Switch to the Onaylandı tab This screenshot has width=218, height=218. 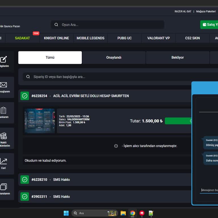coord(114,58)
